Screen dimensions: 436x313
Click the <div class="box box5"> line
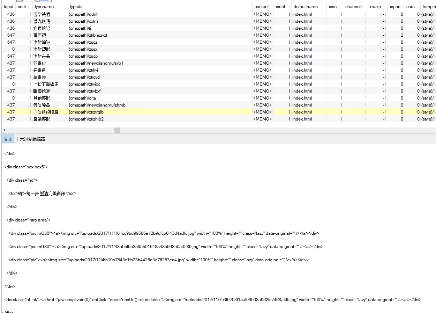pos(26,167)
